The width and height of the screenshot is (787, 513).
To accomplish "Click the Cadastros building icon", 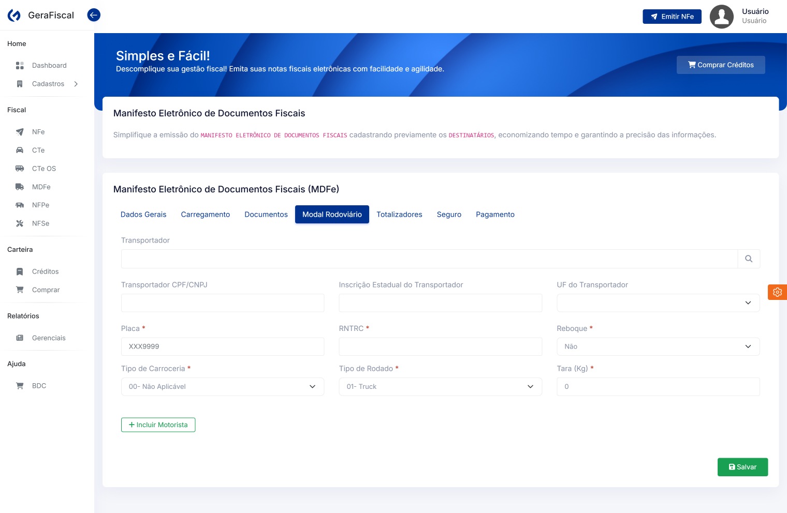I will (20, 84).
